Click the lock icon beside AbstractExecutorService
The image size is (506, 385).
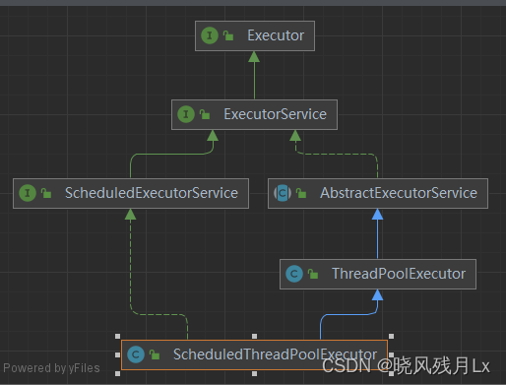pos(301,193)
